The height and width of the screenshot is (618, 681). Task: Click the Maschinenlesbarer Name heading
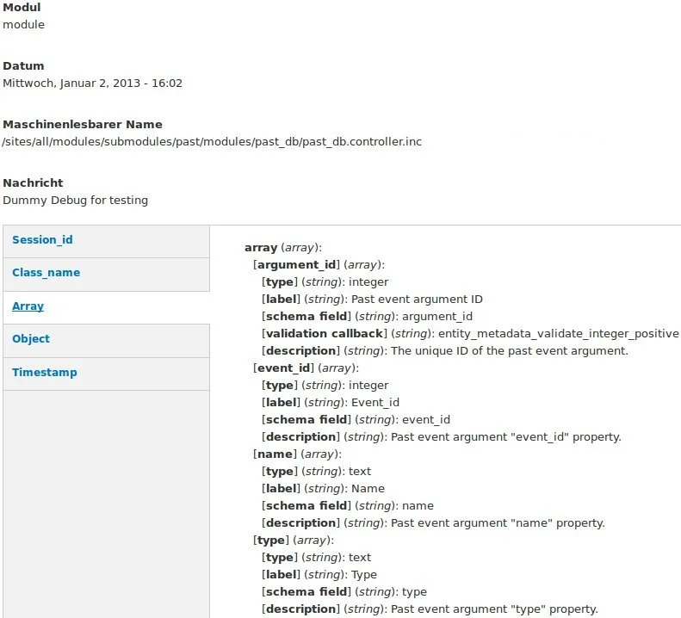(x=83, y=125)
